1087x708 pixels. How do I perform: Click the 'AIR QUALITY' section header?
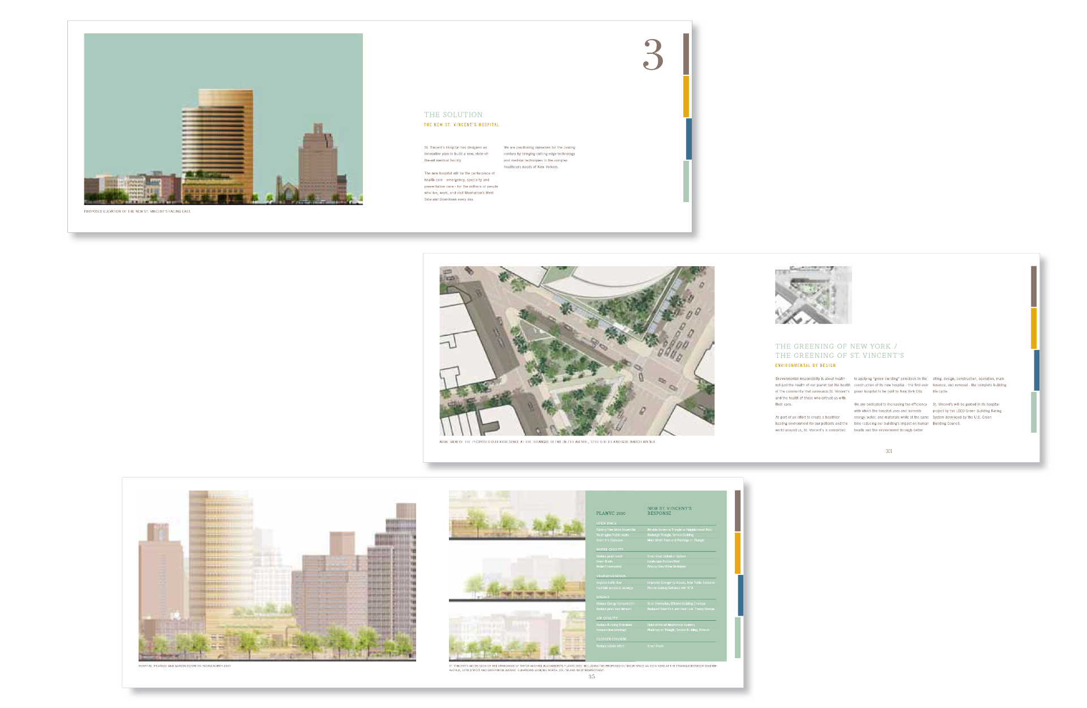[607, 619]
